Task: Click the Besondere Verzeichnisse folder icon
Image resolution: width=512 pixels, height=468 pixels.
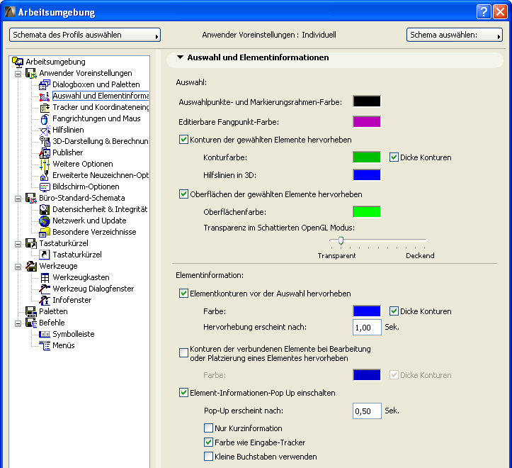Action: (45, 232)
